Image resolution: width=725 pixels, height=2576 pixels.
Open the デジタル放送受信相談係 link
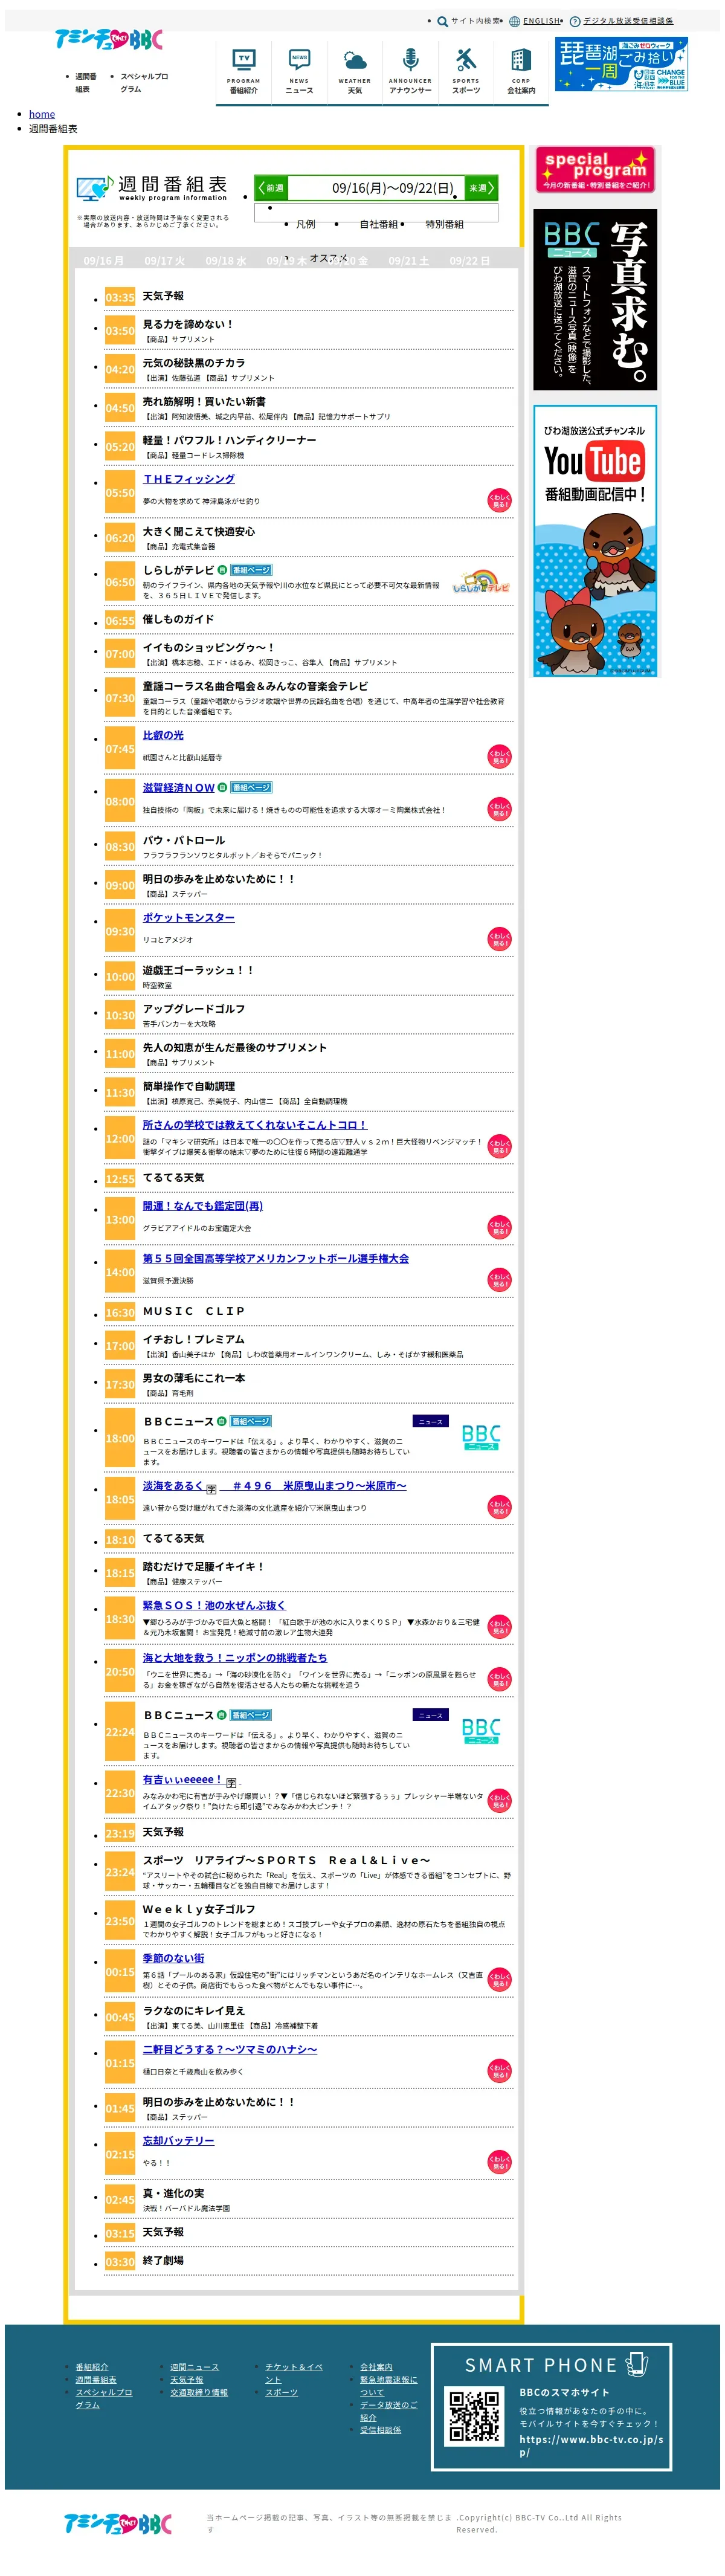click(x=628, y=21)
